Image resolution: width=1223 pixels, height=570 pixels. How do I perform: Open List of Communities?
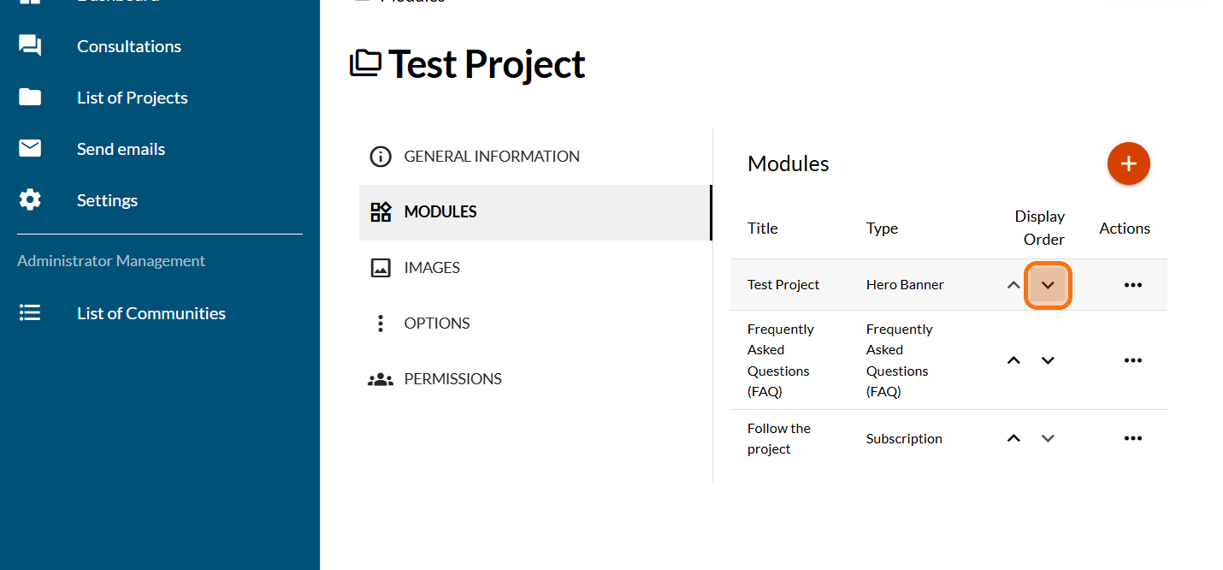pos(151,313)
